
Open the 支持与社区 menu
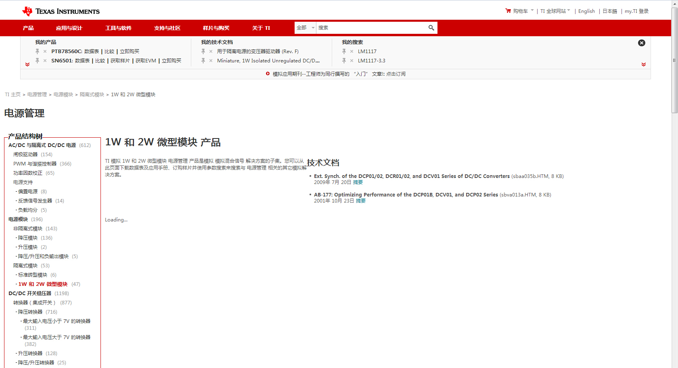coord(167,28)
